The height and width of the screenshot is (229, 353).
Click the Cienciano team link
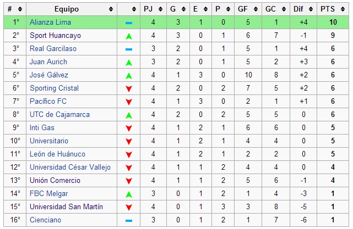point(45,220)
